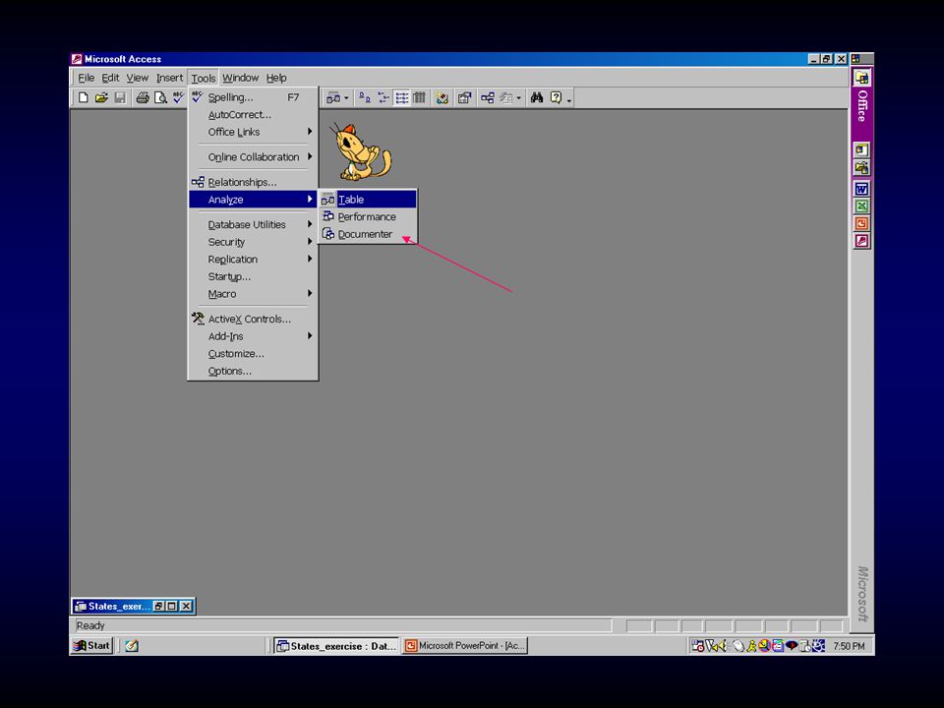Viewport: 944px width, 708px height.
Task: Click the Large Icons view toolbar button
Action: tap(364, 97)
